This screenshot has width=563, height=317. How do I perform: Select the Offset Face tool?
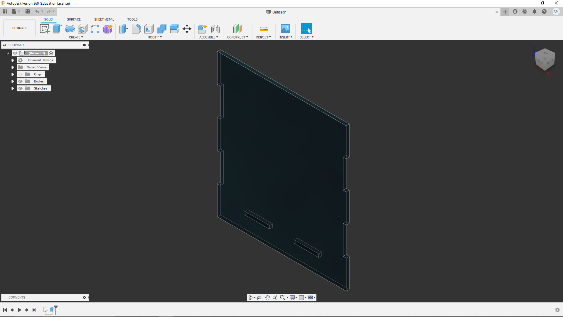(174, 29)
